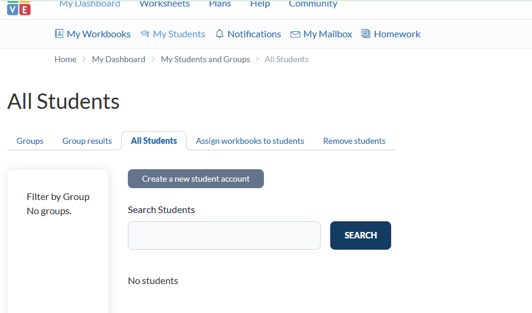
Task: Open My Students and Groups breadcrumb link
Action: [205, 59]
